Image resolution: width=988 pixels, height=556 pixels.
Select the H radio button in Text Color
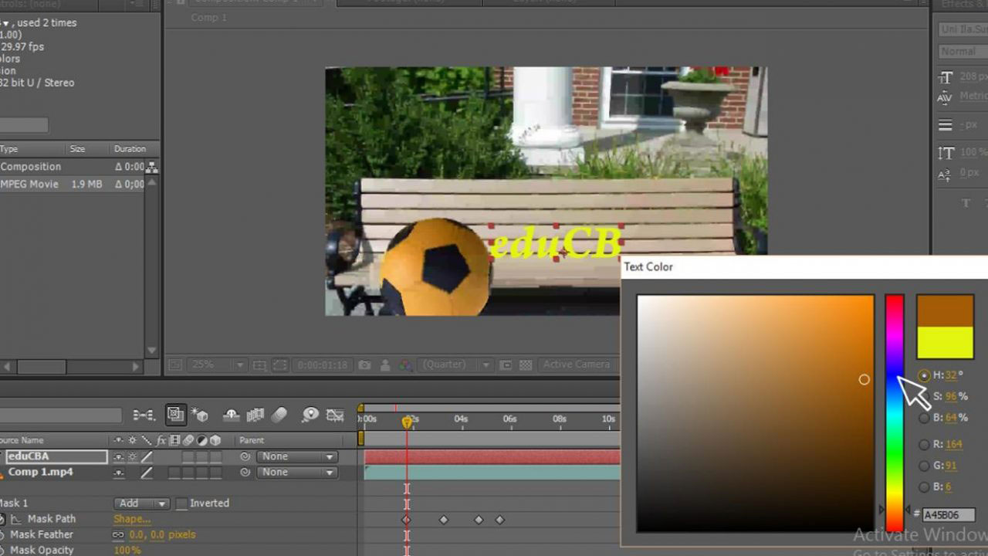coord(925,375)
